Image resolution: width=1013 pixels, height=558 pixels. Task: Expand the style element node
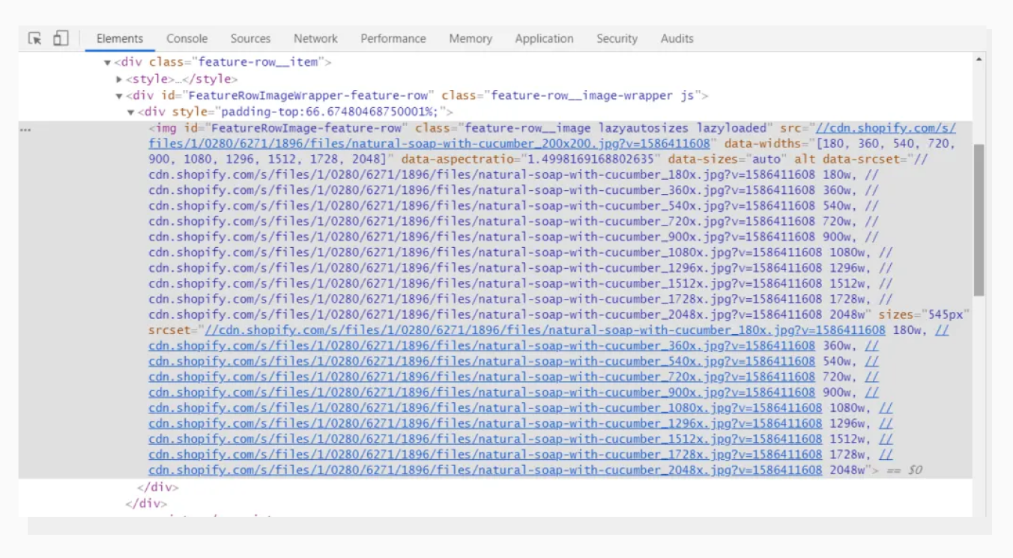[120, 79]
